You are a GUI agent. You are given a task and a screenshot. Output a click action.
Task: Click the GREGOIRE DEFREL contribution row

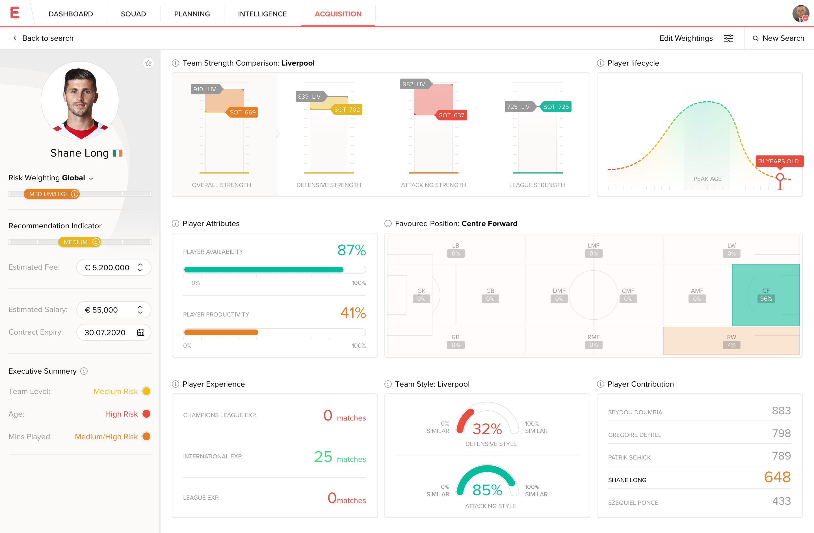pyautogui.click(x=700, y=434)
